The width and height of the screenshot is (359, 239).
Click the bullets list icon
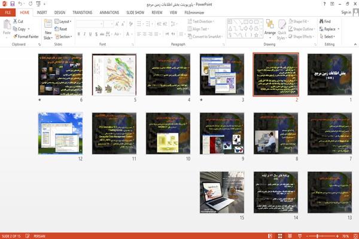coord(139,24)
